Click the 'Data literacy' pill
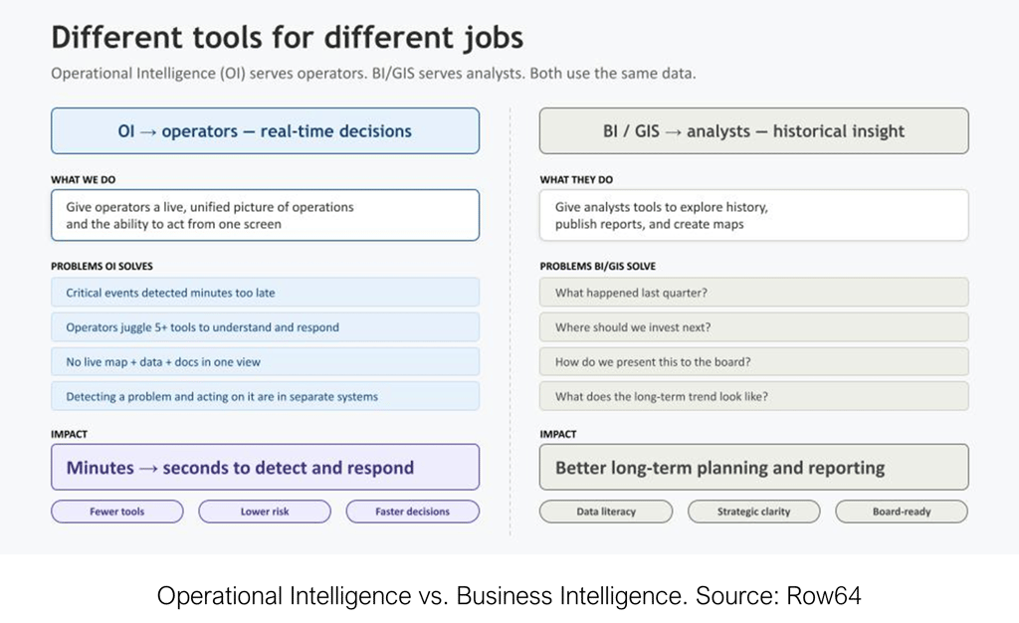The image size is (1019, 623). (606, 512)
